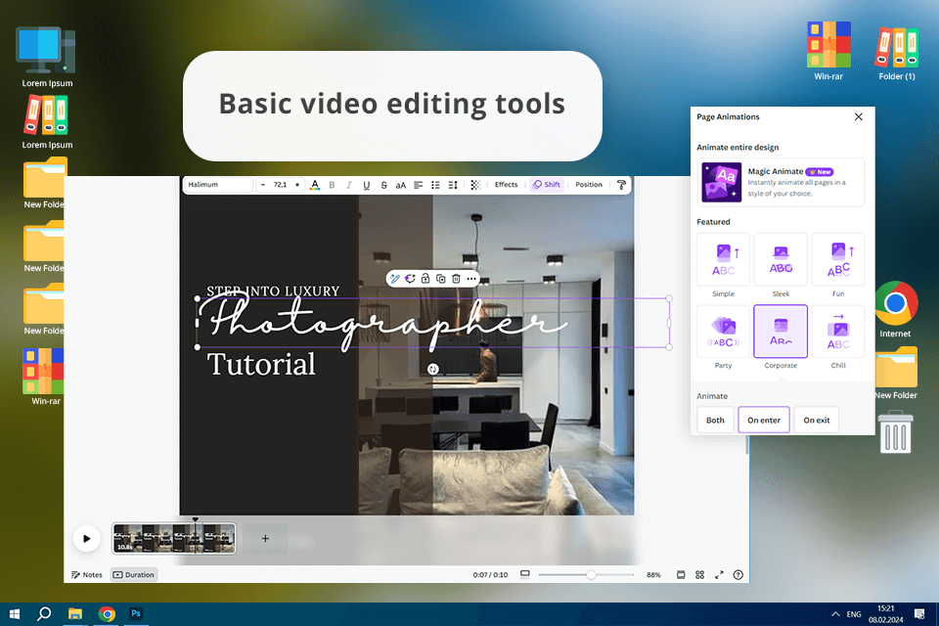Toggle strikethrough formatting
Image resolution: width=939 pixels, height=626 pixels.
pyautogui.click(x=383, y=185)
